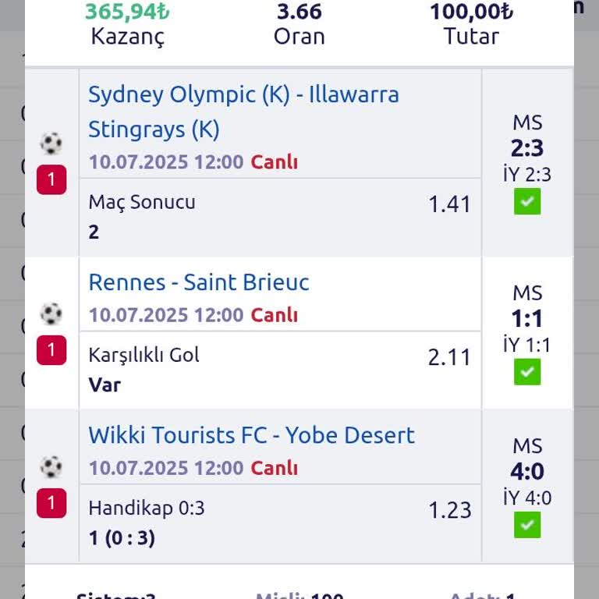Click green checkmark under MS 2:3 score

click(527, 203)
